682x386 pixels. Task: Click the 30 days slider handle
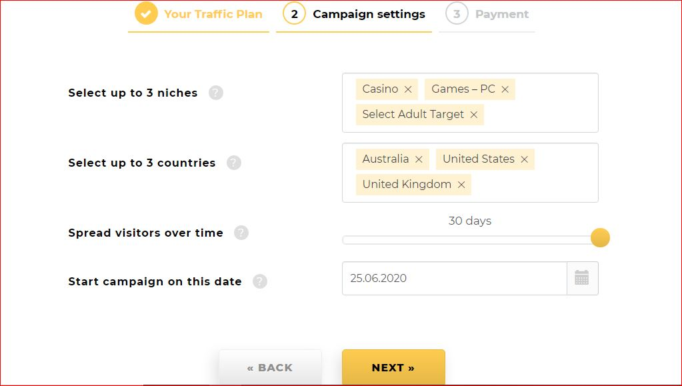click(600, 238)
